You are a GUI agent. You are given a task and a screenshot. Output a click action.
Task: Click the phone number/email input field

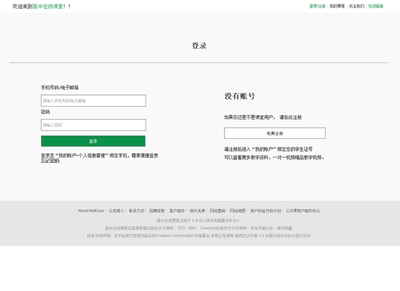coord(93,101)
